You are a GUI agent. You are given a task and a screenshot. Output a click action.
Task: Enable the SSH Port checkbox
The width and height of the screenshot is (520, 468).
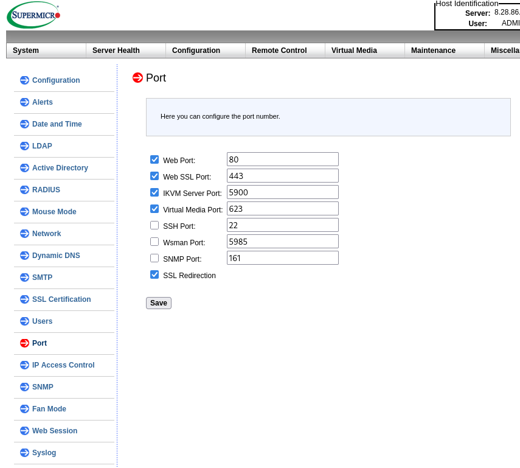(x=154, y=225)
